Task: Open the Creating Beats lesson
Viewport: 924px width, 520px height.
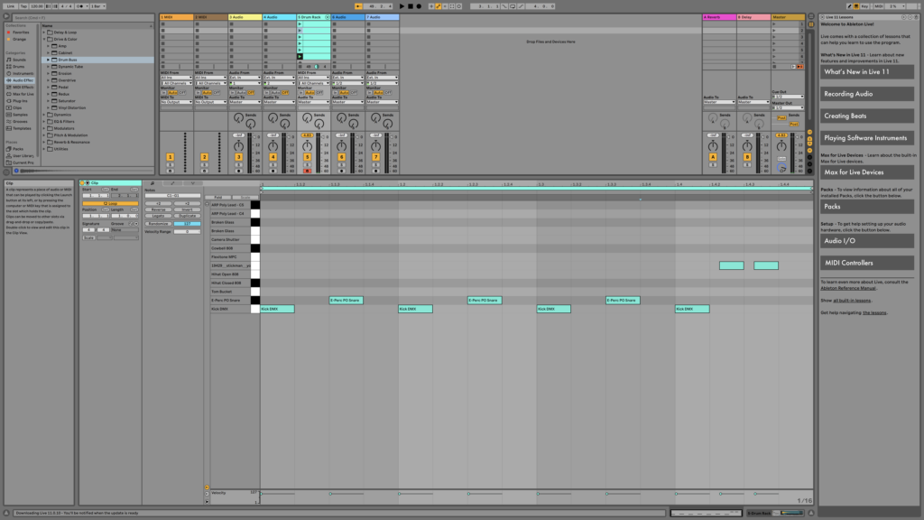Action: tap(867, 116)
